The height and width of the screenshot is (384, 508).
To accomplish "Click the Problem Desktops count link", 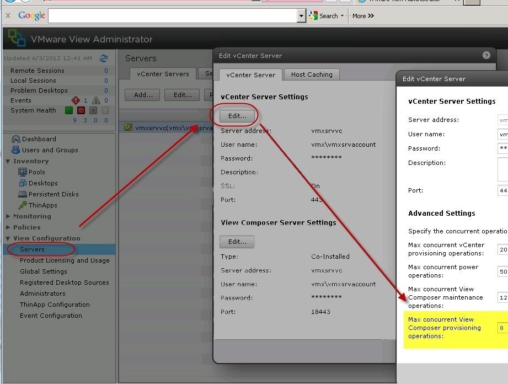I will pyautogui.click(x=106, y=90).
